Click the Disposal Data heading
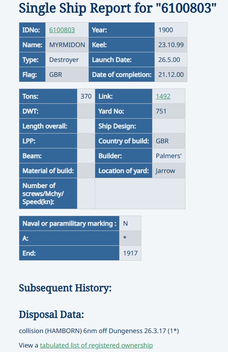This screenshot has height=352, width=228. (x=51, y=315)
